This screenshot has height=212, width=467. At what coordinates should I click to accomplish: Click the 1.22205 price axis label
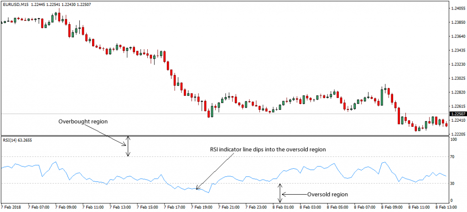458,134
